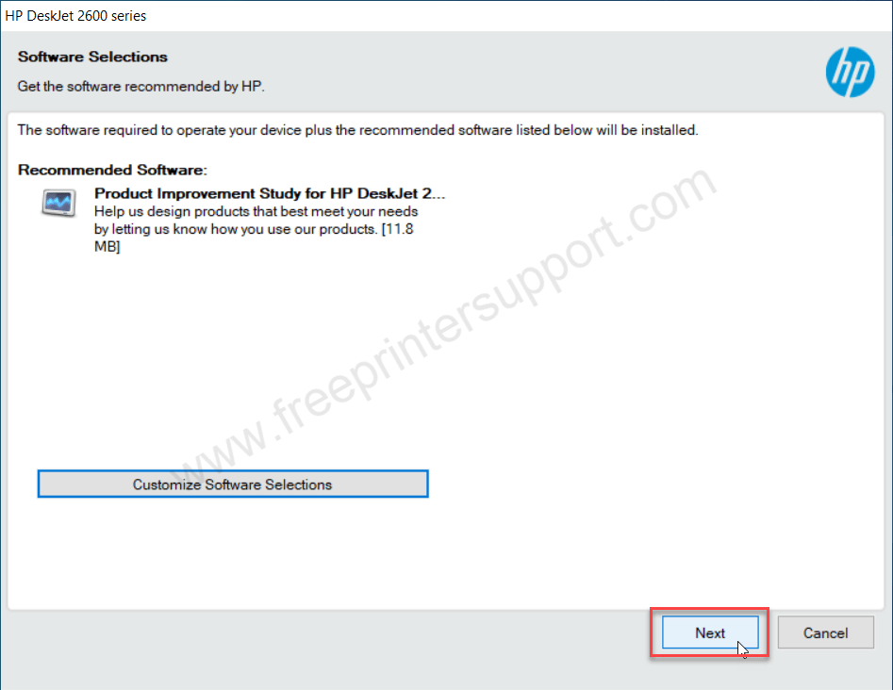The image size is (893, 690).
Task: Click the 'software required to operate your device' sentence
Action: (357, 130)
